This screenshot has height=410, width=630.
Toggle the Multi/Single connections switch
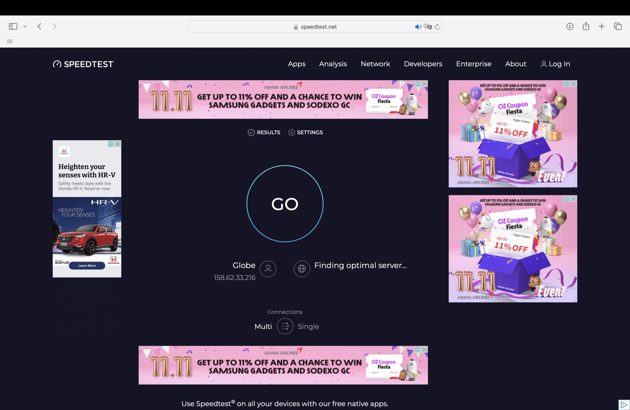click(285, 326)
